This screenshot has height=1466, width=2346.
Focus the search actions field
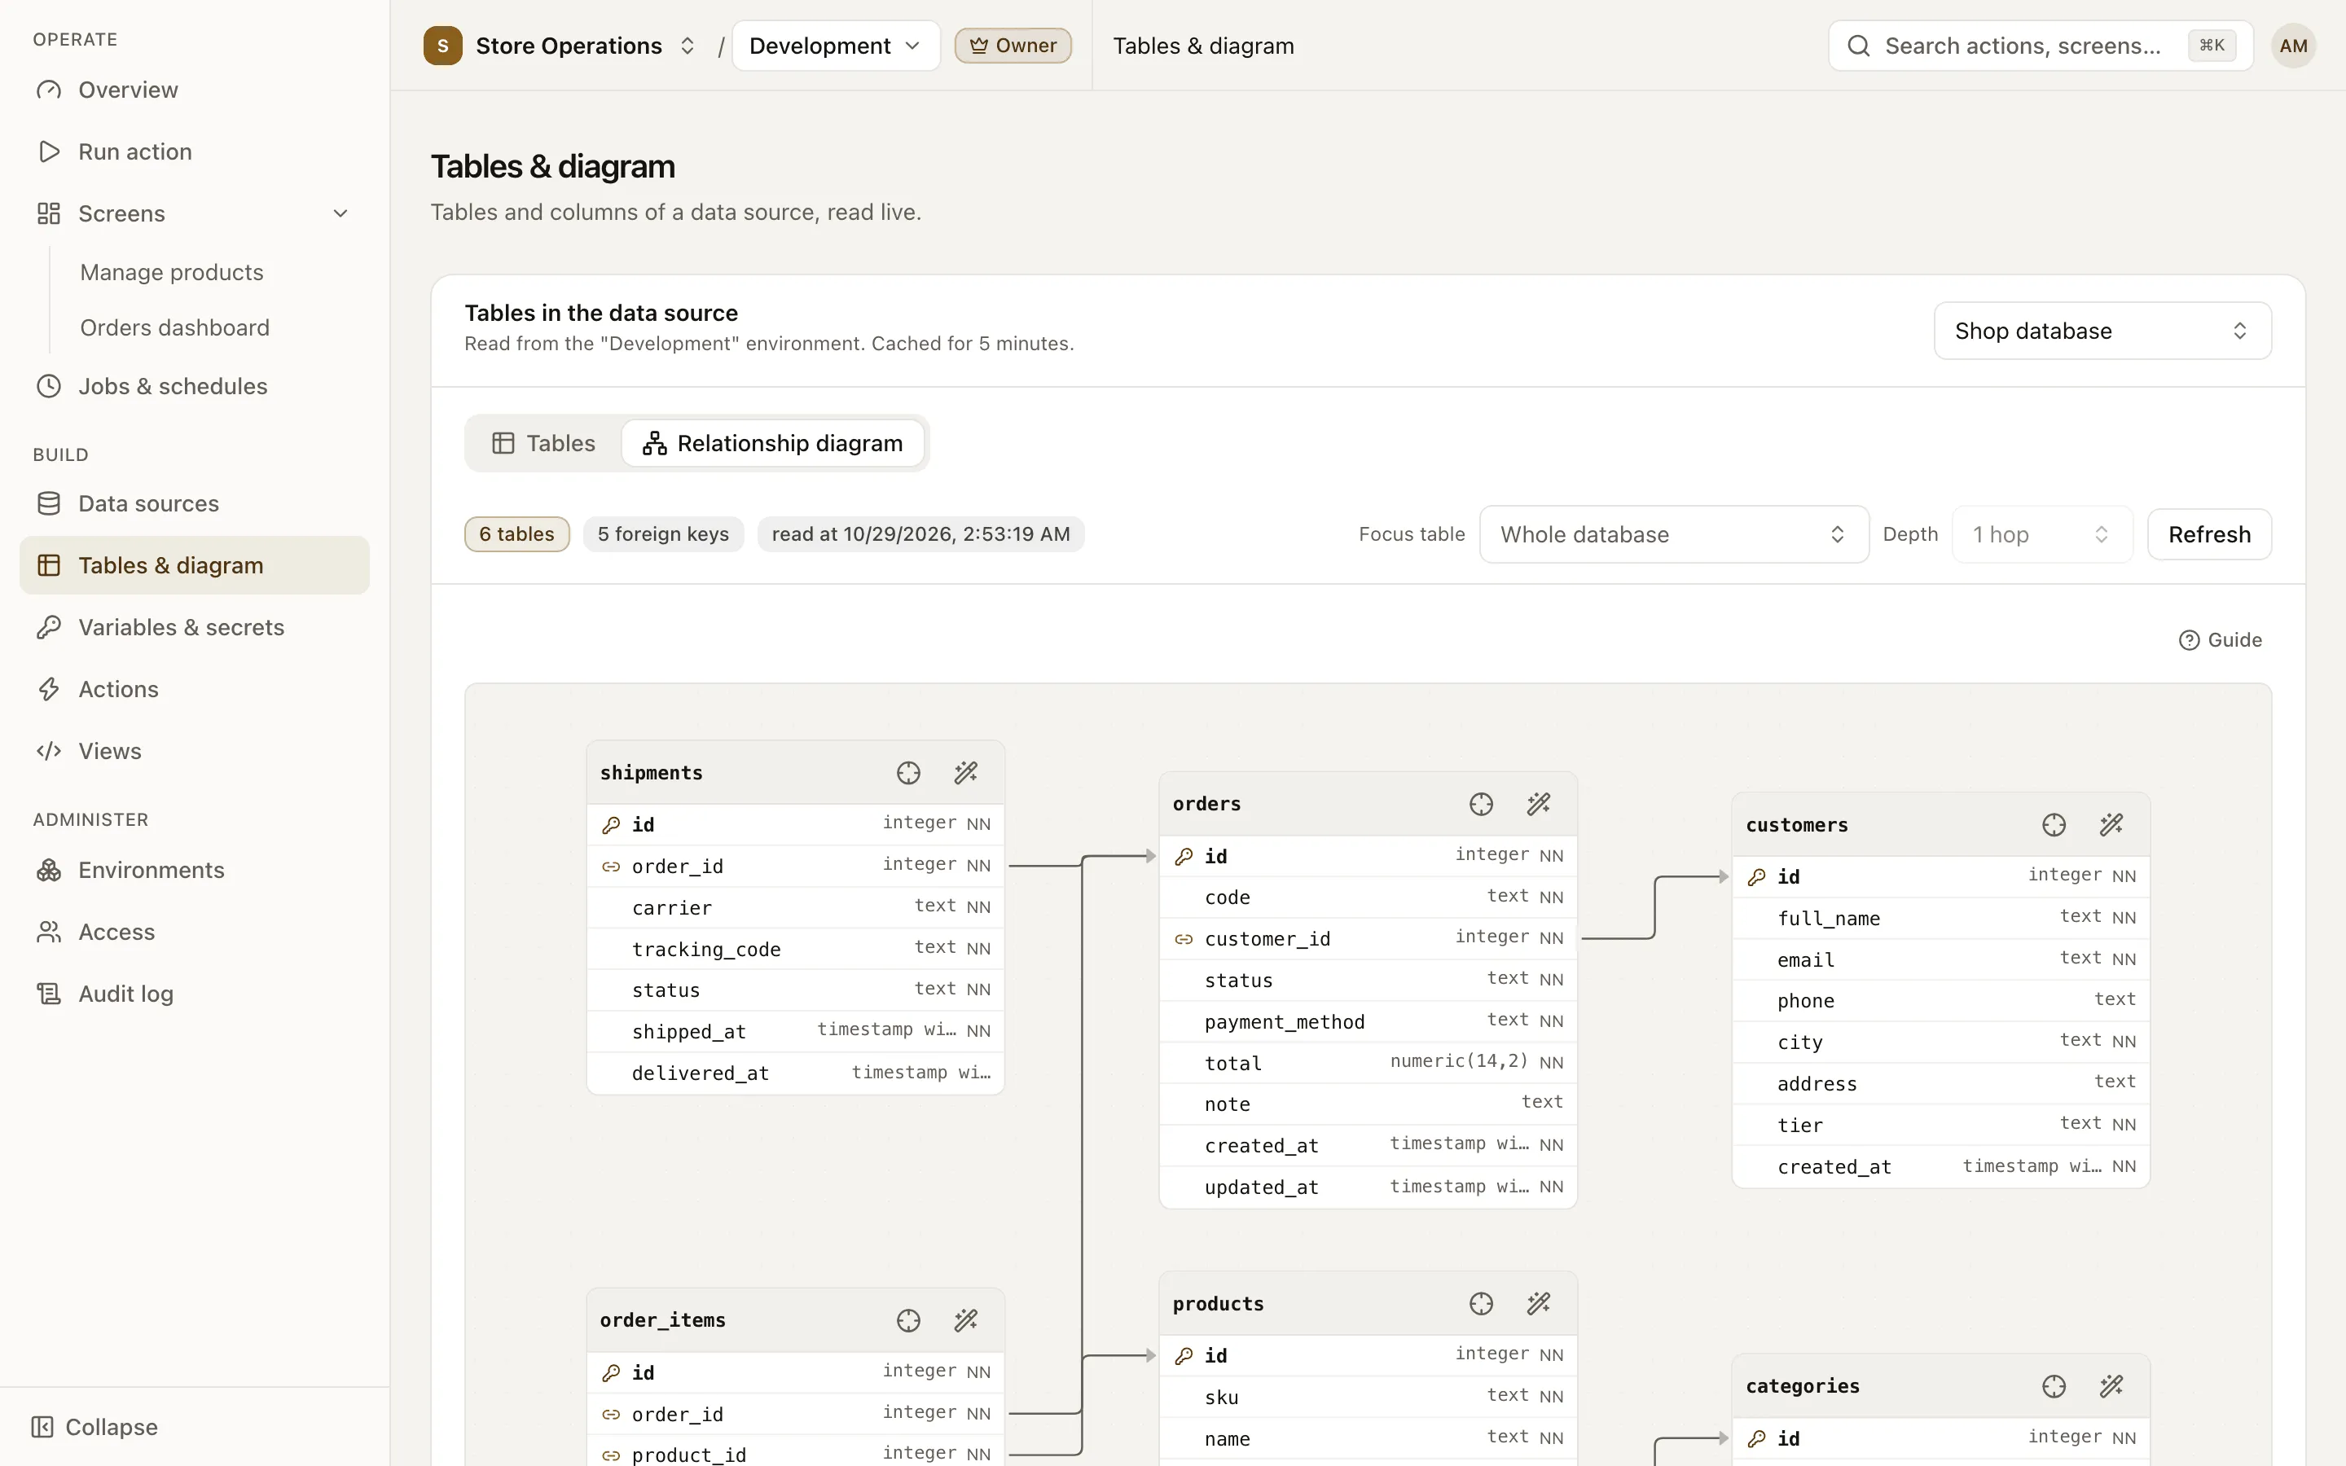[2040, 46]
